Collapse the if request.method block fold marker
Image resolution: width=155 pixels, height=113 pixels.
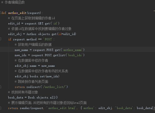0,39
